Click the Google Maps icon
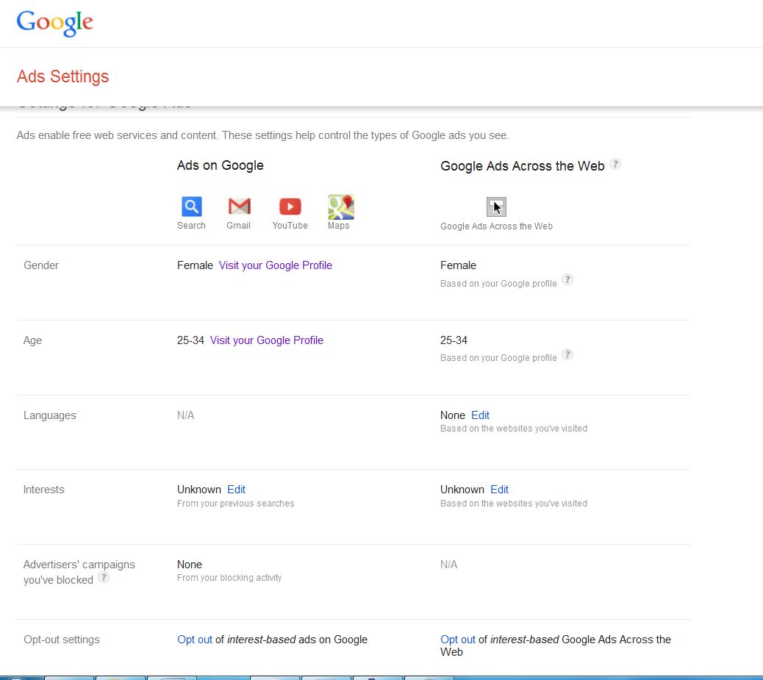 tap(340, 207)
